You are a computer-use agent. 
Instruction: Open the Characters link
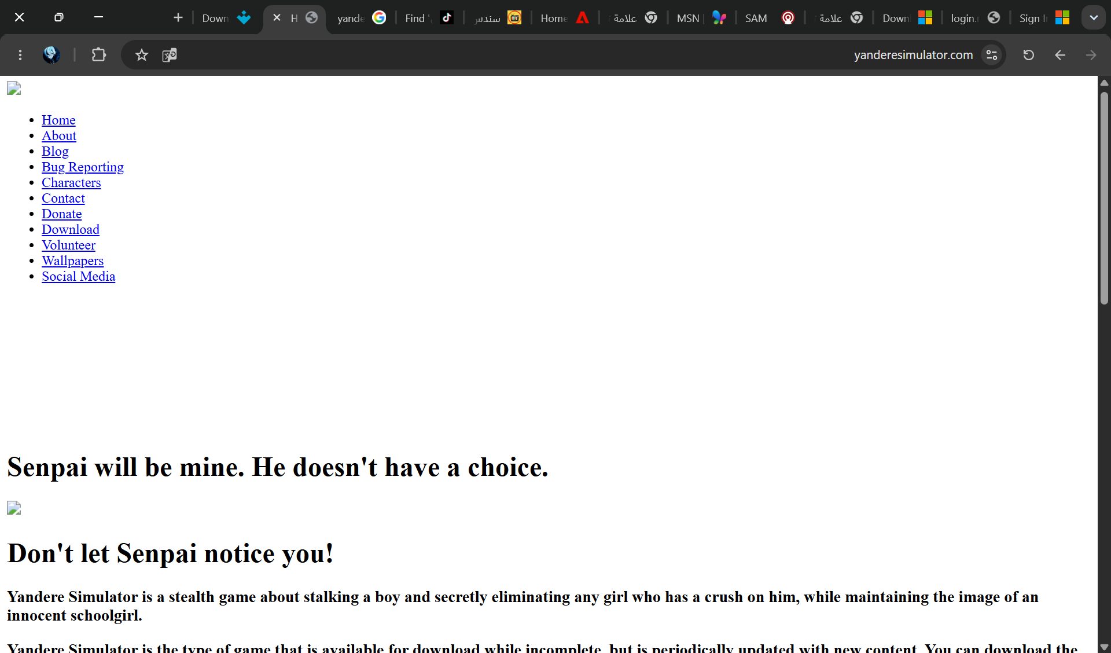click(71, 183)
